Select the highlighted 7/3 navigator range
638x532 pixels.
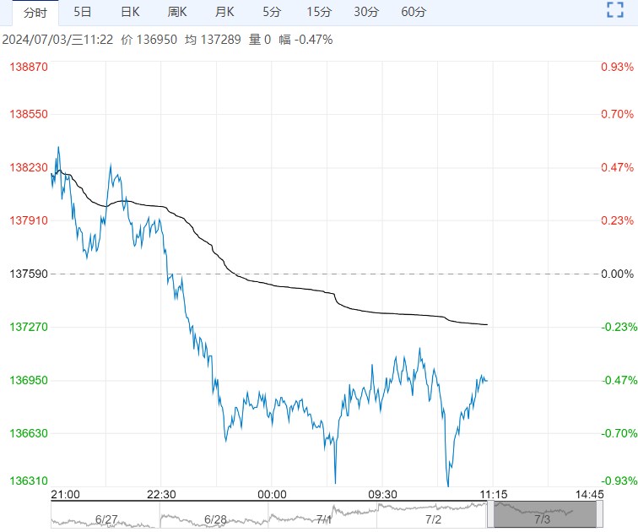tap(545, 514)
